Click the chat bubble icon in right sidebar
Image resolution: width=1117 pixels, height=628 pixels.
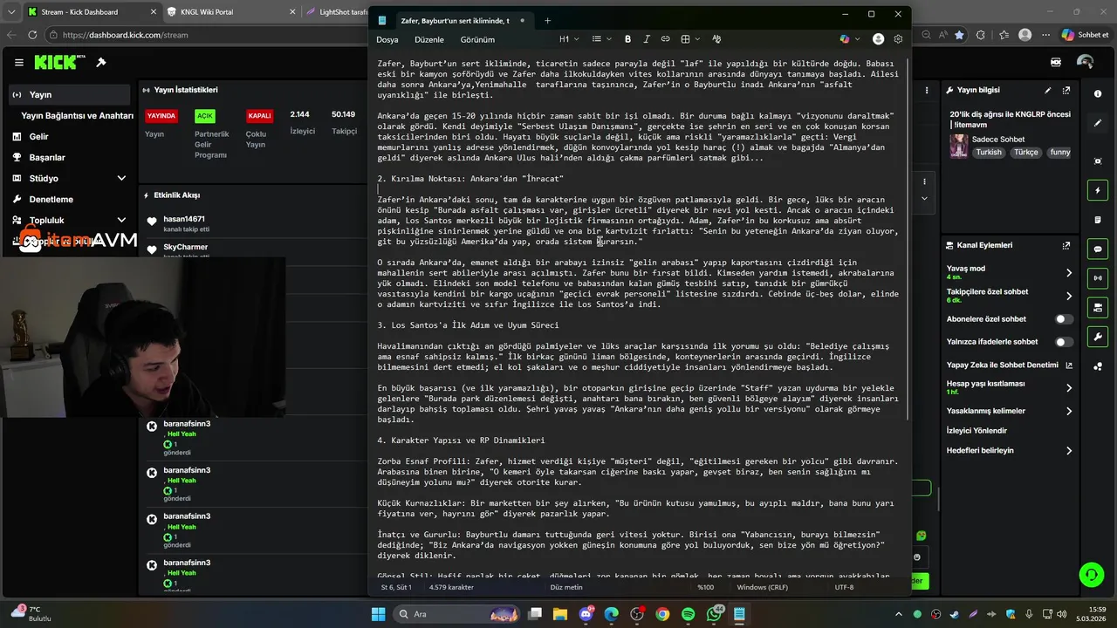pyautogui.click(x=1098, y=249)
